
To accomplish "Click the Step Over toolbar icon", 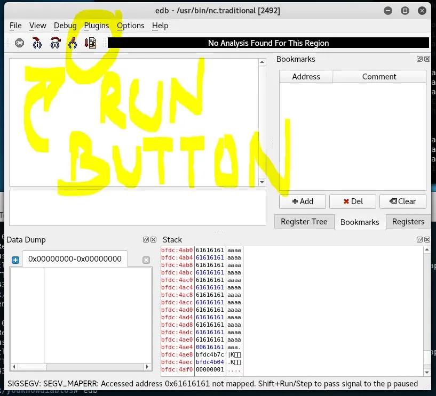I will 55,43.
